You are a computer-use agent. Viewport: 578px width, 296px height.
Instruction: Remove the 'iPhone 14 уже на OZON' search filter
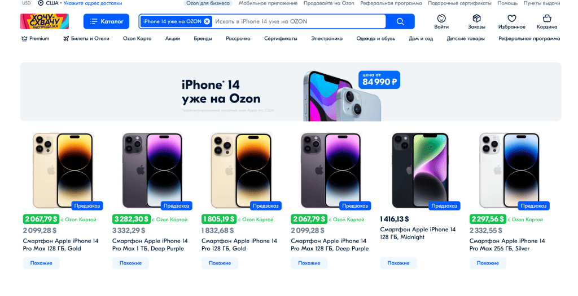tap(207, 21)
